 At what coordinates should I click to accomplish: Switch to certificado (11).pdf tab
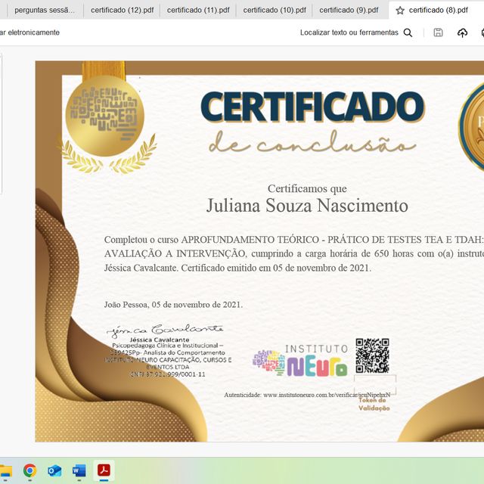click(198, 10)
